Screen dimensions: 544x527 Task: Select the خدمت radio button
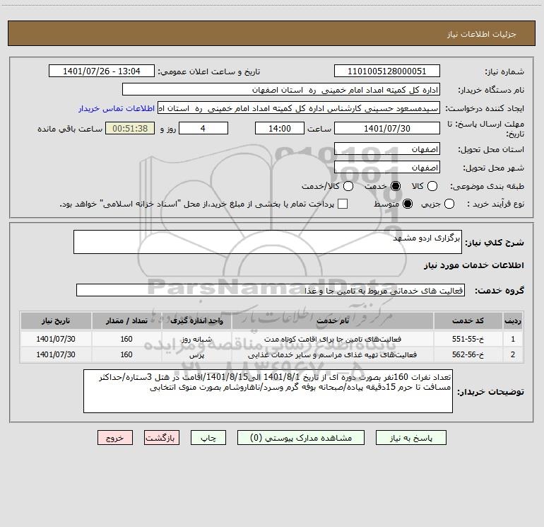[x=396, y=186]
